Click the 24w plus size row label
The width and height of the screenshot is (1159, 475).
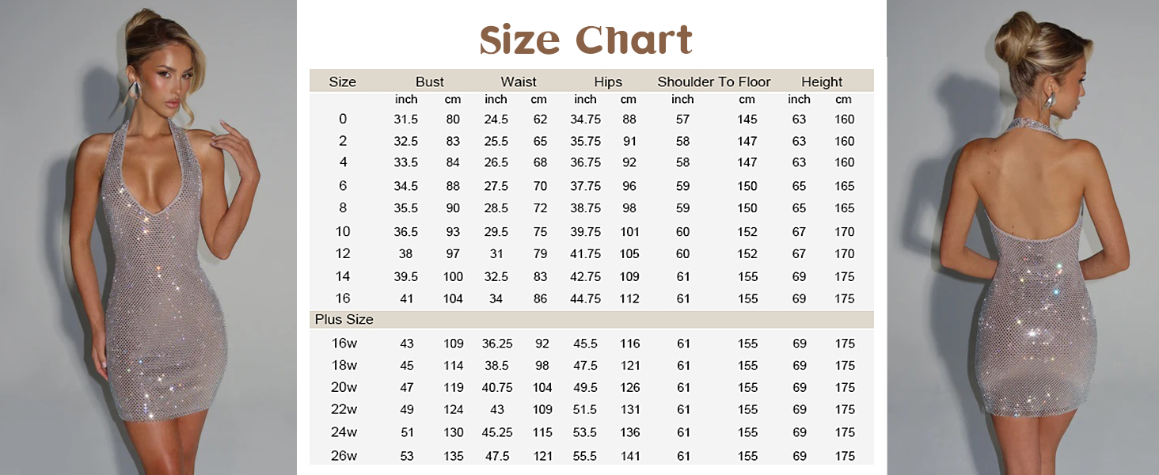[x=344, y=432]
